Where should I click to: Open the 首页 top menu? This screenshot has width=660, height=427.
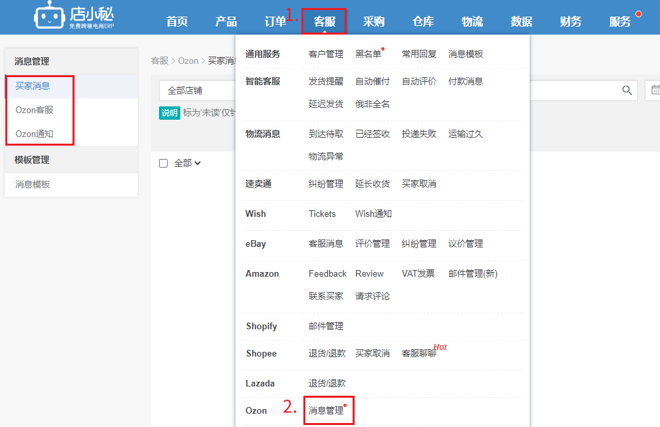pos(177,21)
